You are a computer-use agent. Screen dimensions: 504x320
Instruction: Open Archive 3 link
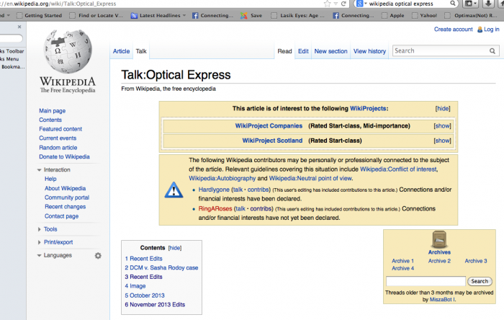[476, 261]
